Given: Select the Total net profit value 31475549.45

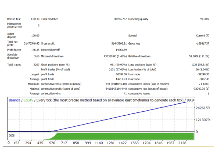Looking at the screenshot, I should click(x=32, y=43).
